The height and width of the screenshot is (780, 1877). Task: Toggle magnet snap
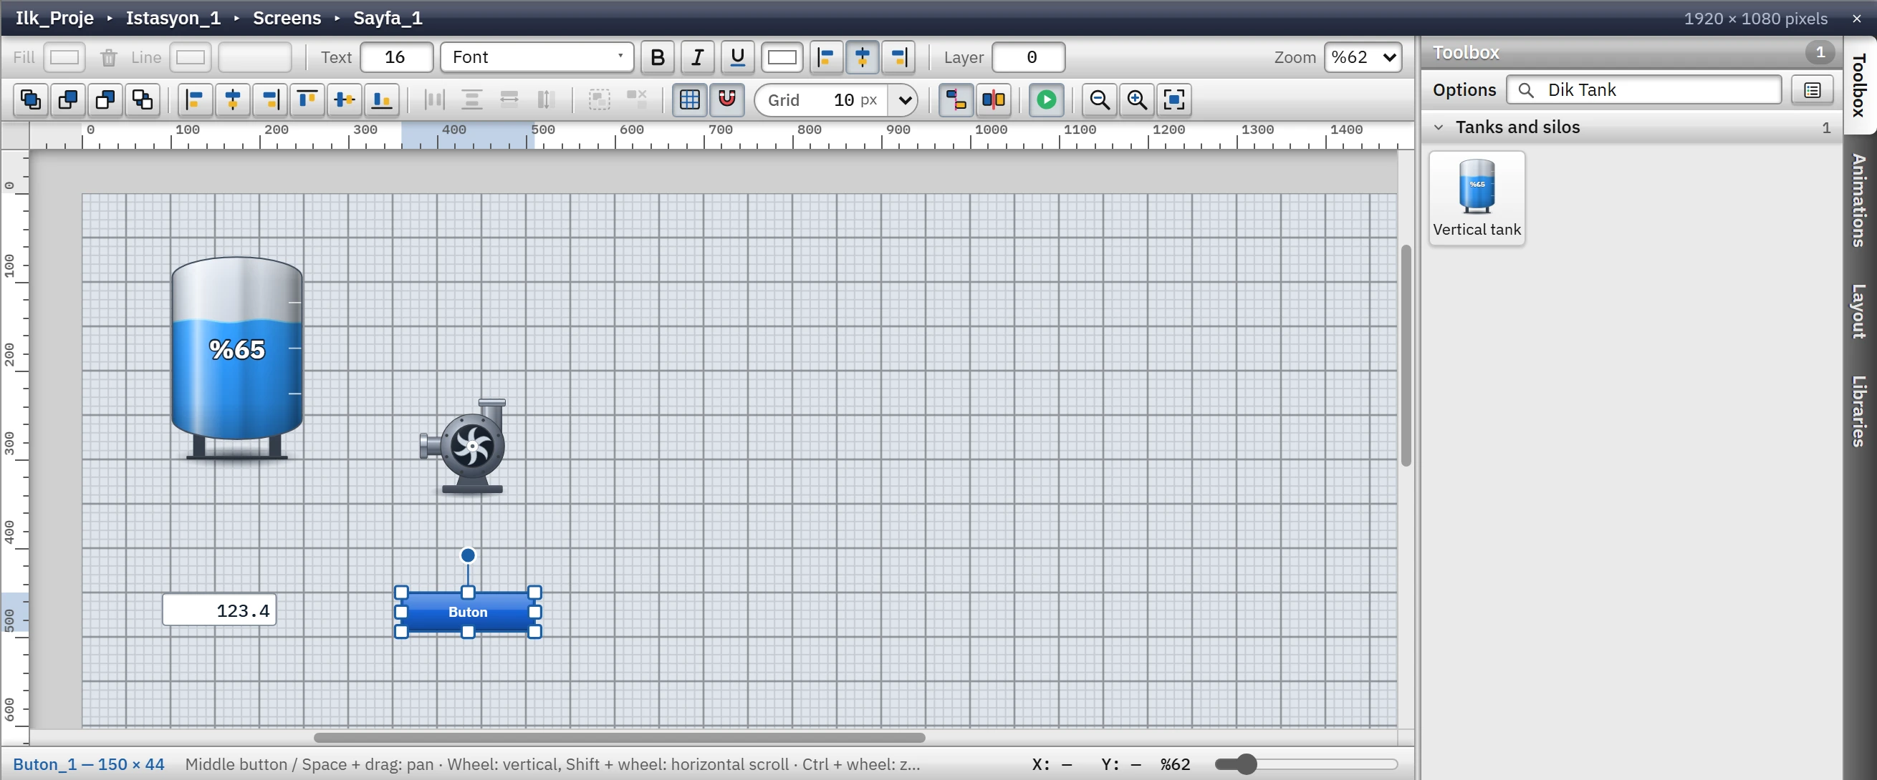726,99
